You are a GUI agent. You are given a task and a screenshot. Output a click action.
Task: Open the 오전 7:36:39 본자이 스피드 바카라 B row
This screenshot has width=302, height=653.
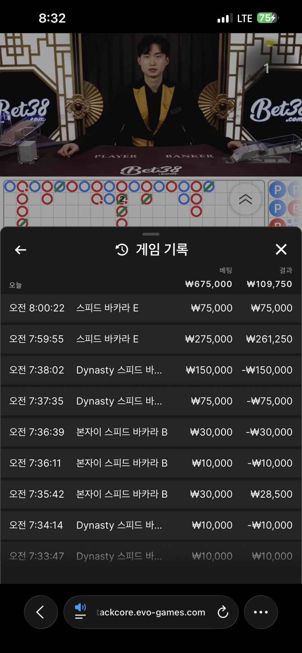click(151, 432)
